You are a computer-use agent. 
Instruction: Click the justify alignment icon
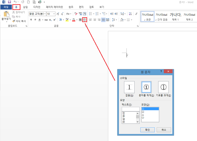click(x=103, y=20)
